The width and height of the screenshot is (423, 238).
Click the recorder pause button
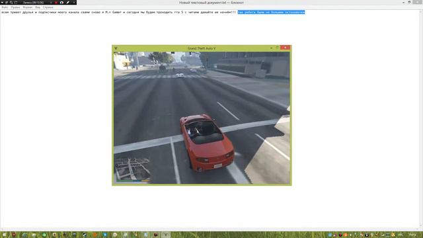[51, 3]
